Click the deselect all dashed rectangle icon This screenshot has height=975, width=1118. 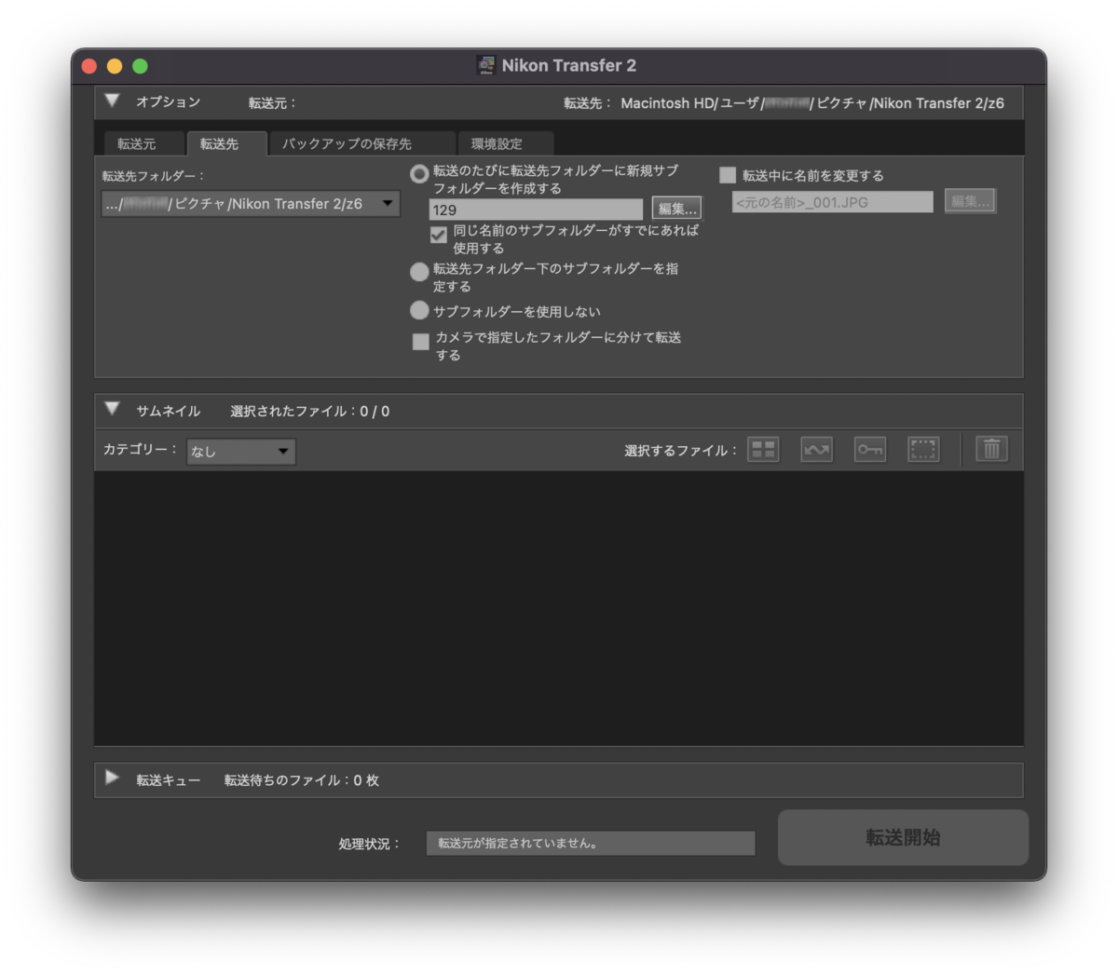pyautogui.click(x=923, y=450)
